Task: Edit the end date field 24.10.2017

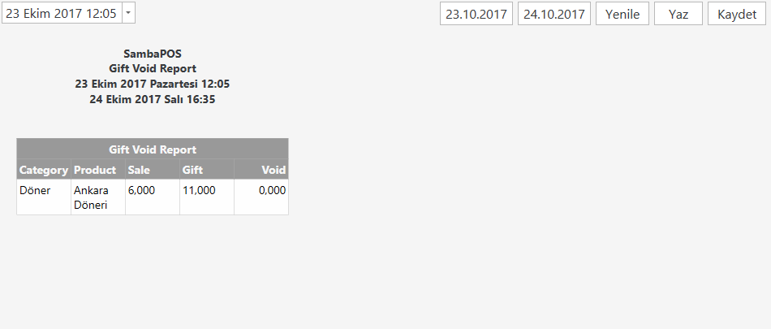Action: tap(553, 14)
